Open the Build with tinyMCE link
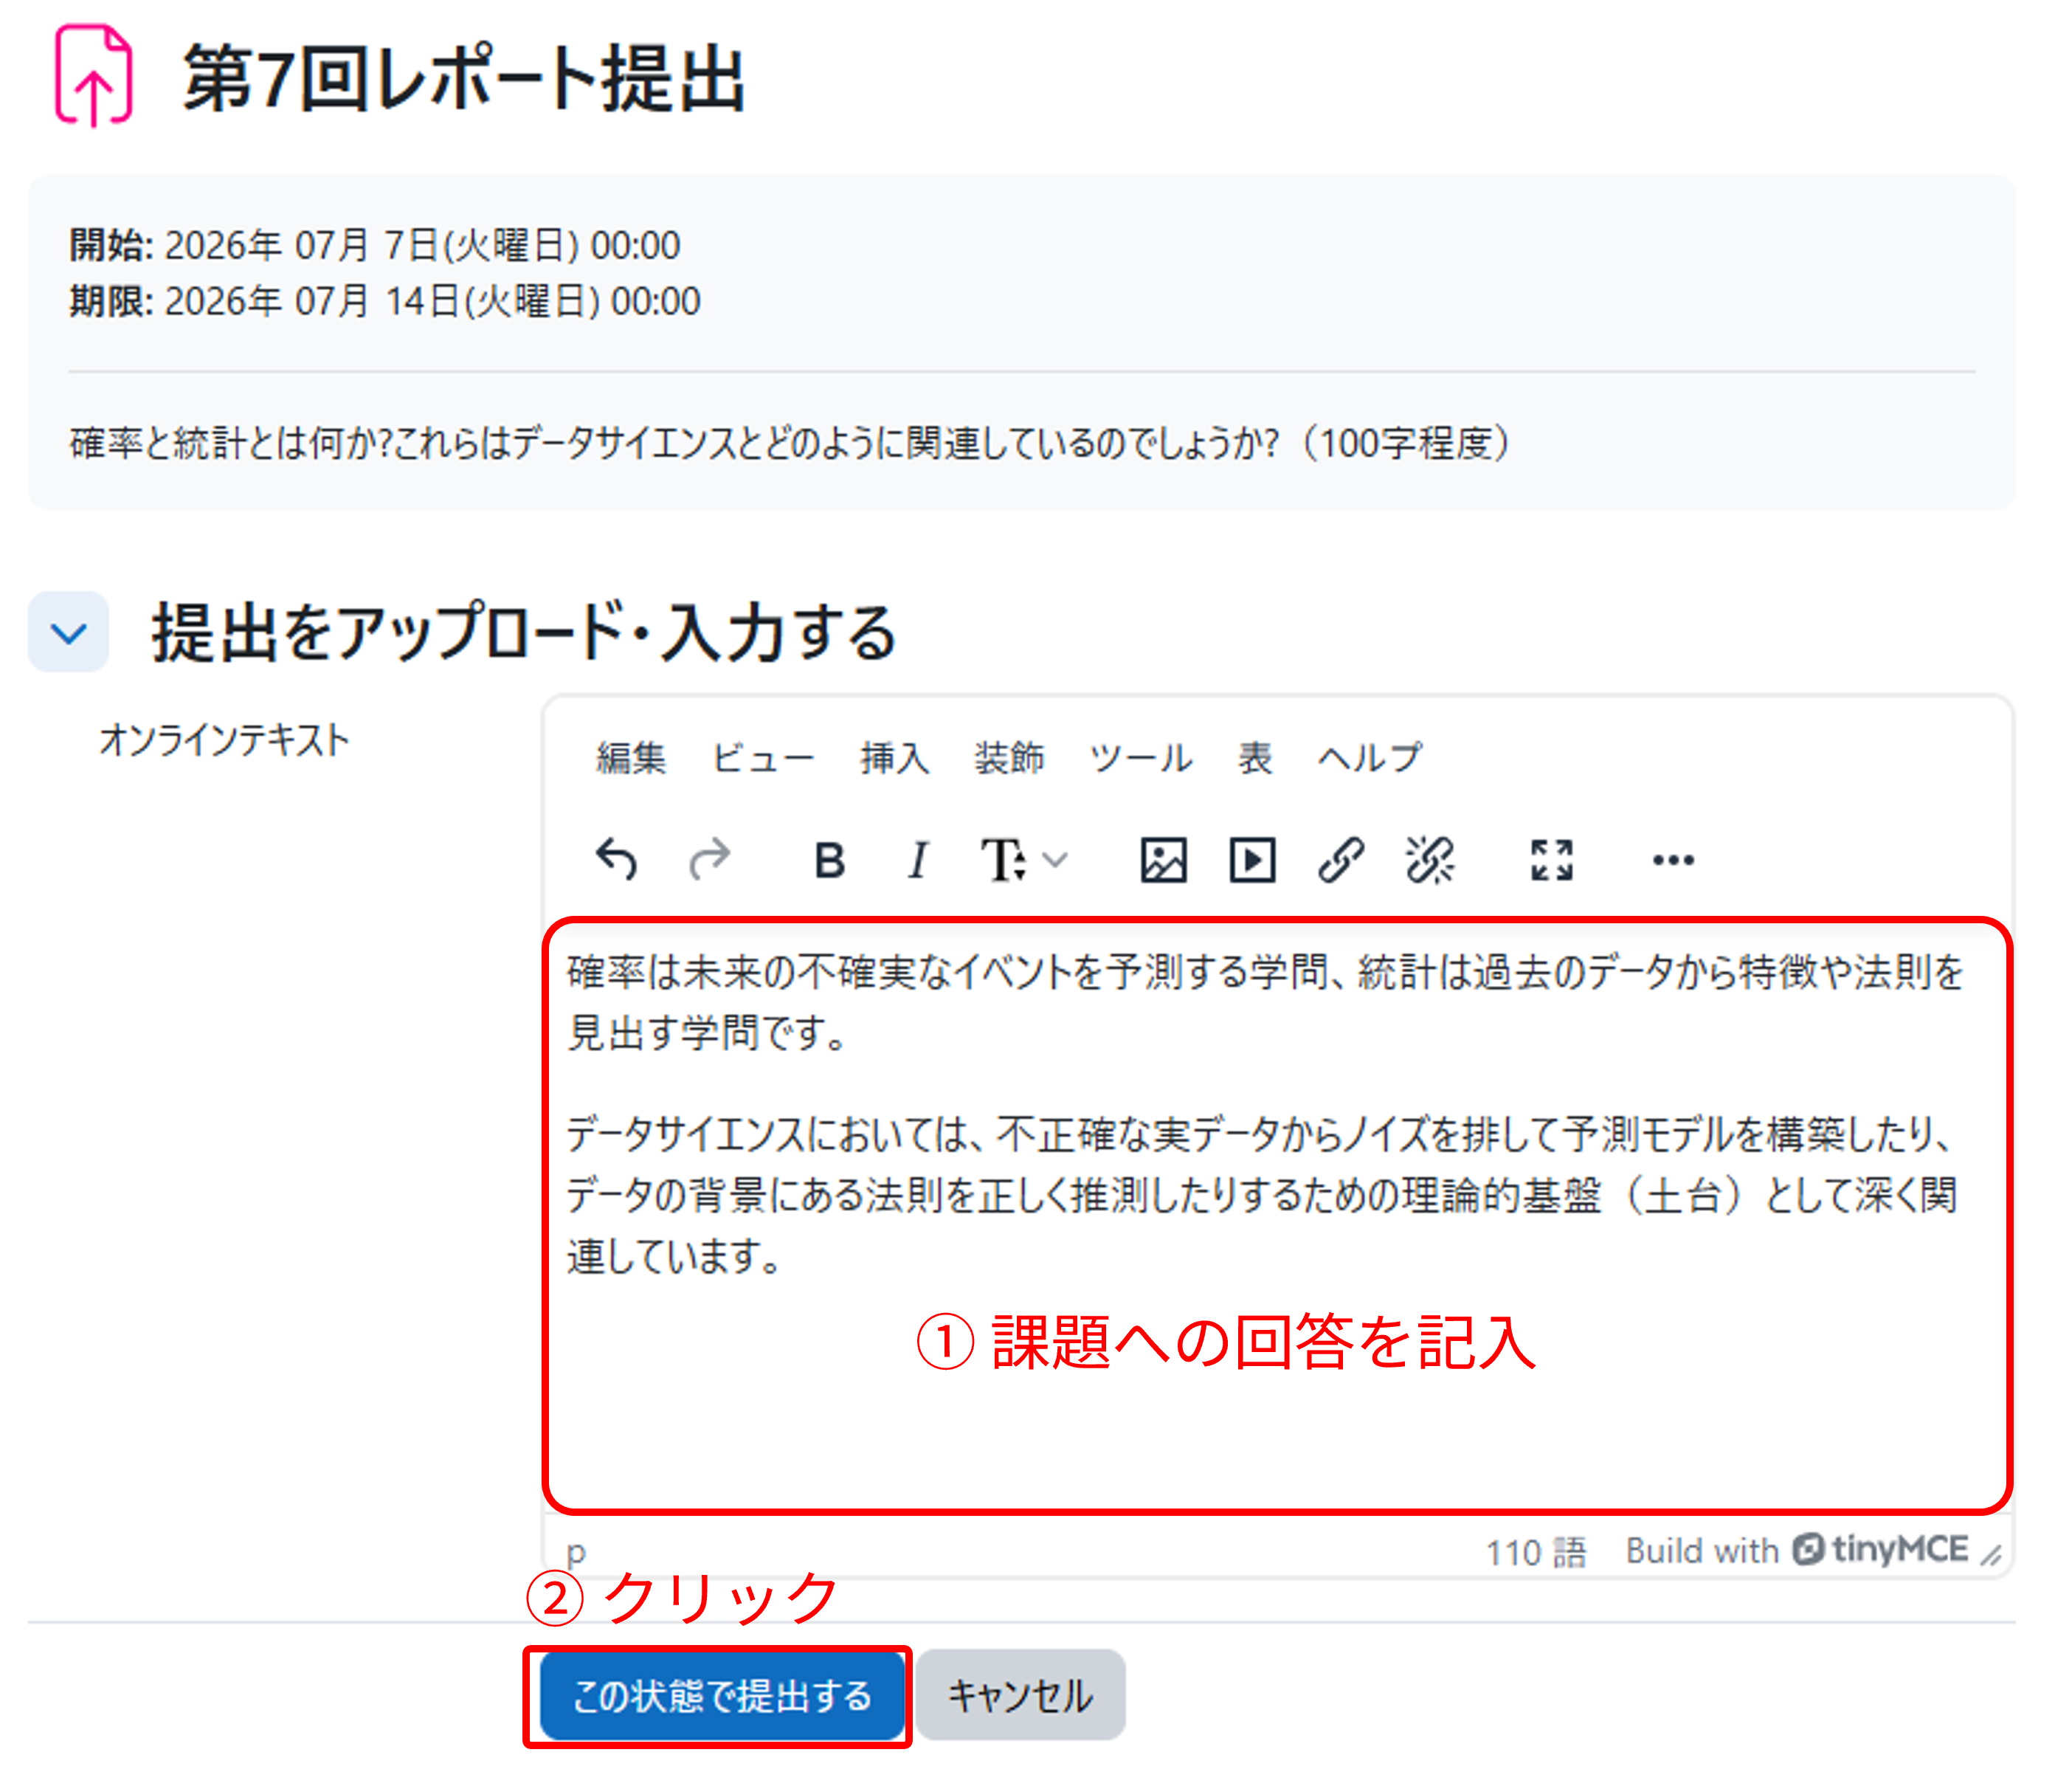Image resolution: width=2072 pixels, height=1786 pixels. tap(1797, 1549)
